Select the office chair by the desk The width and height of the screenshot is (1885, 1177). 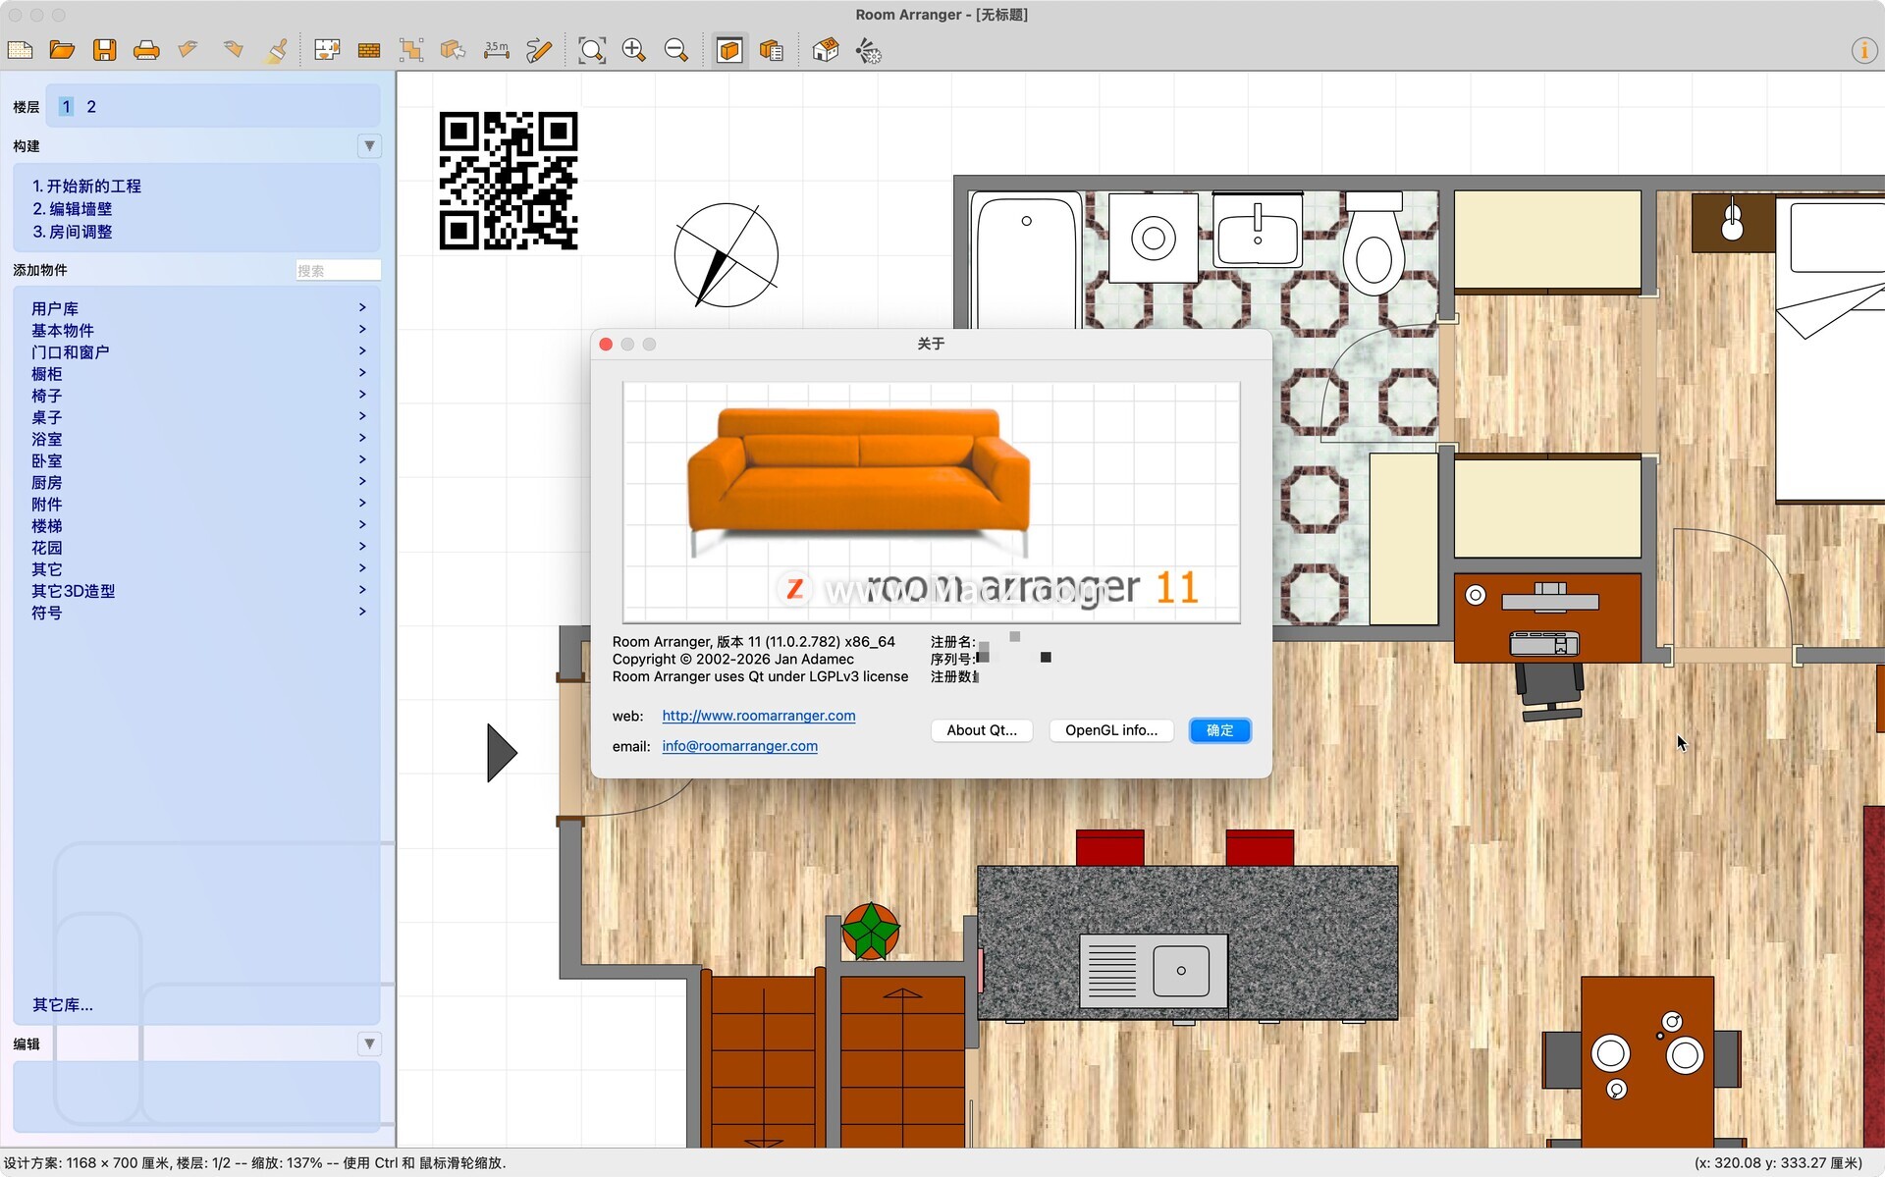1549,691
